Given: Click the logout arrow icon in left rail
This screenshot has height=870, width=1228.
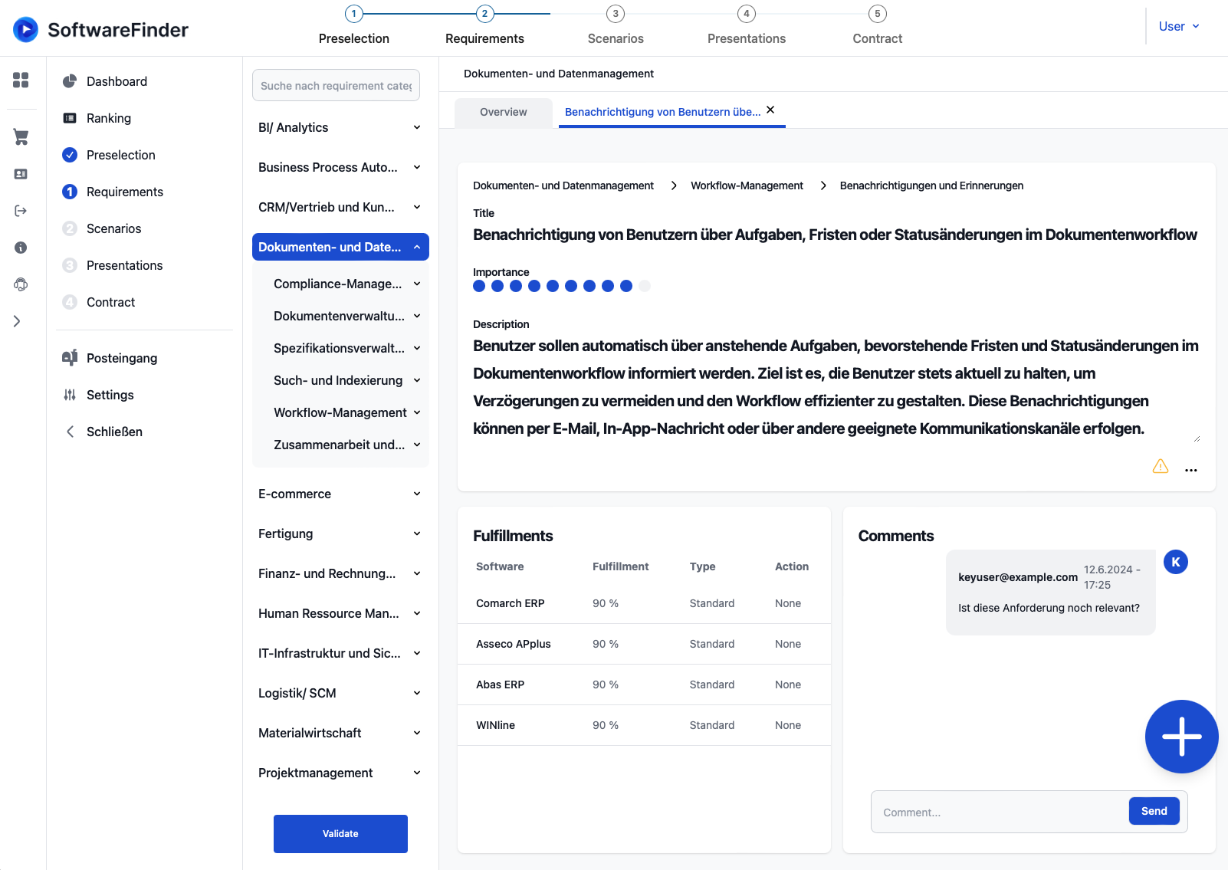Looking at the screenshot, I should click(21, 211).
